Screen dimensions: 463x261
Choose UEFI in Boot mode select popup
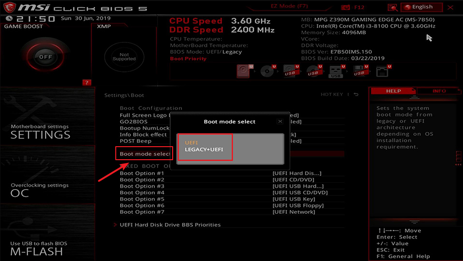[x=191, y=143]
